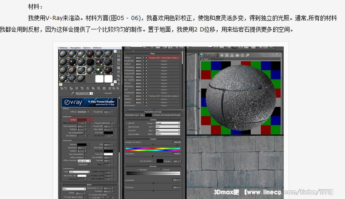
Task: Click the white Fog color swatch
Action: pyautogui.click(x=108, y=154)
